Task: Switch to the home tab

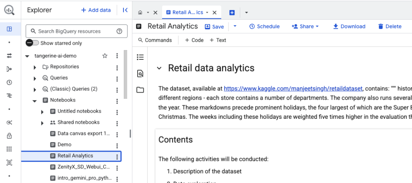Action: [x=140, y=12]
